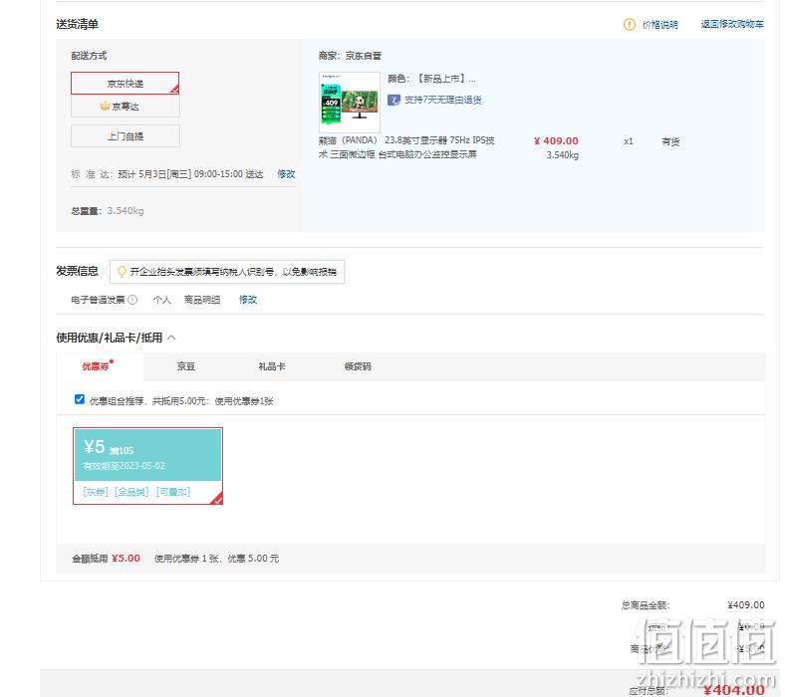Switch to the 京豆 tab
Screen dimensions: 785x697
point(185,366)
